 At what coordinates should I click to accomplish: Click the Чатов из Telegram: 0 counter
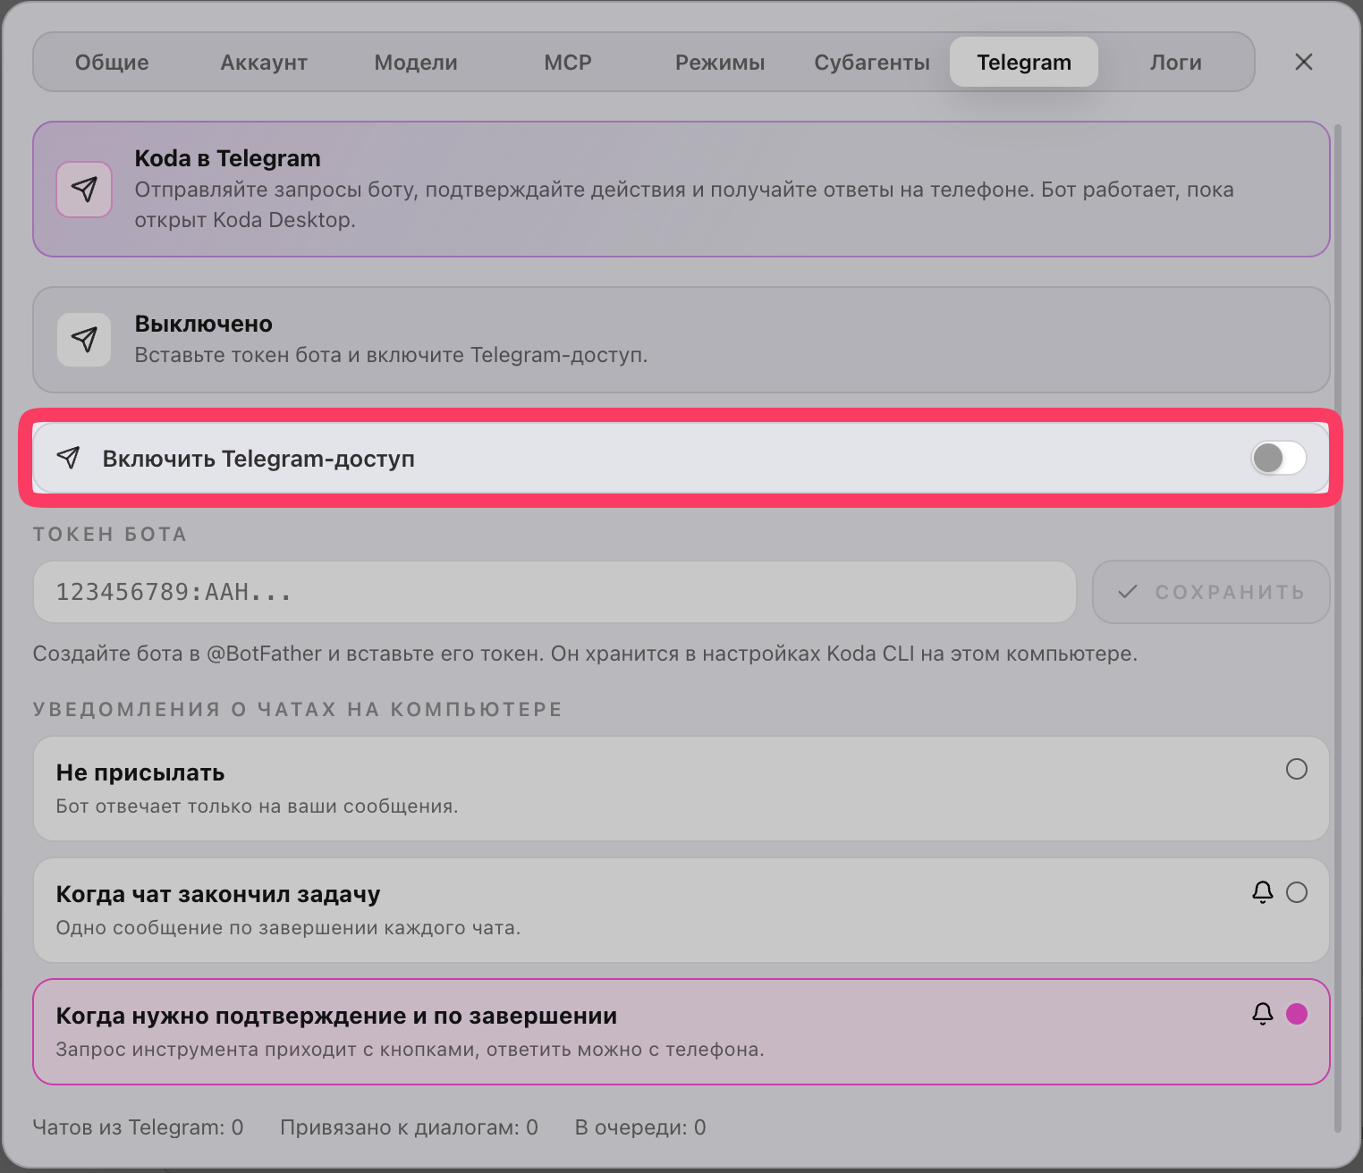(x=138, y=1127)
